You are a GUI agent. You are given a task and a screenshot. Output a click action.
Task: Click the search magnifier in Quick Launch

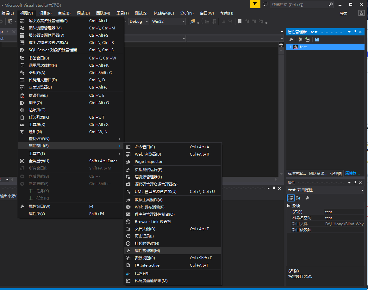(x=330, y=4)
